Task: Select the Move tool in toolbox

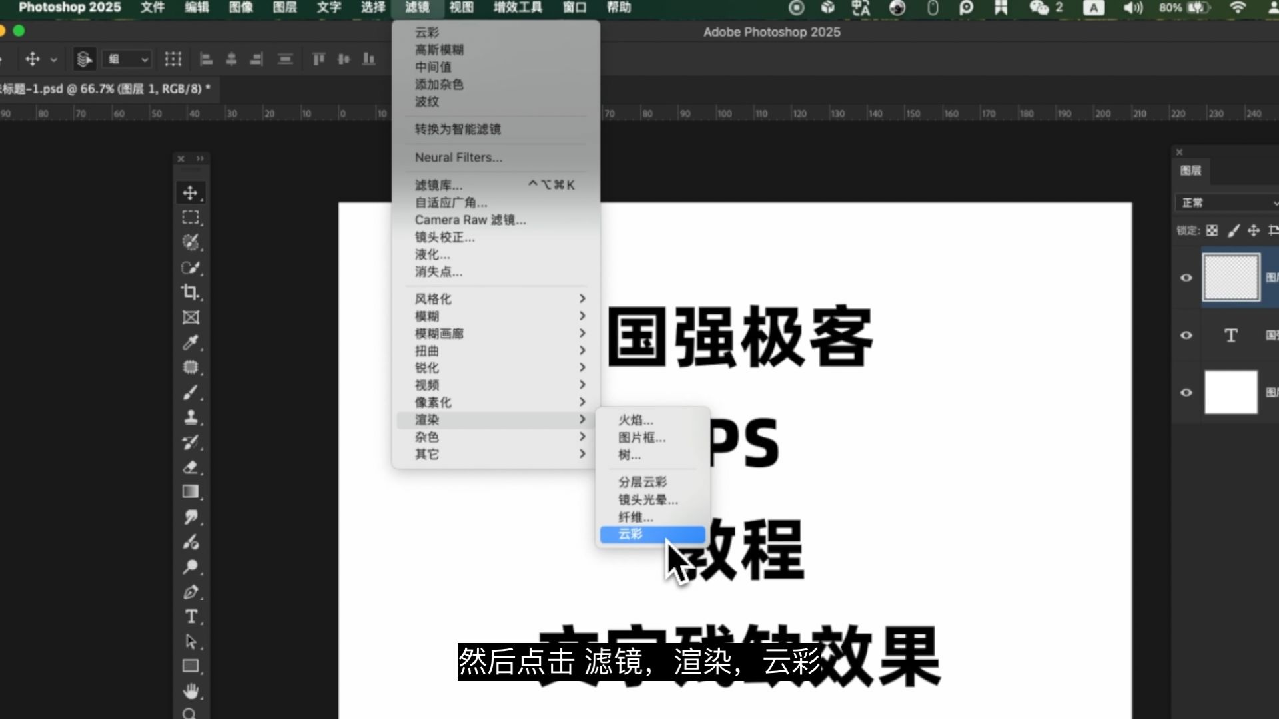Action: pos(191,193)
